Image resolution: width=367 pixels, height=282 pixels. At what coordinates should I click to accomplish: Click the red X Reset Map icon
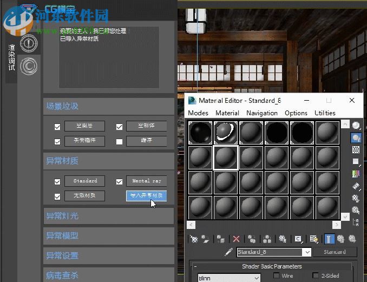pyautogui.click(x=236, y=239)
